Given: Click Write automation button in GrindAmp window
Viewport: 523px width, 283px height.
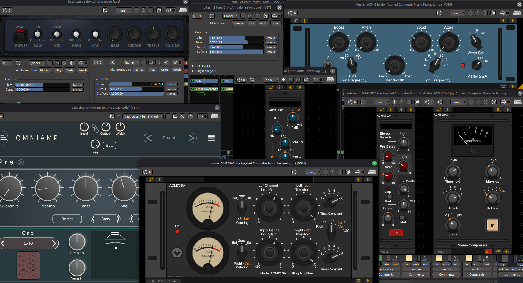Looking at the screenshot, I should 263,23.
